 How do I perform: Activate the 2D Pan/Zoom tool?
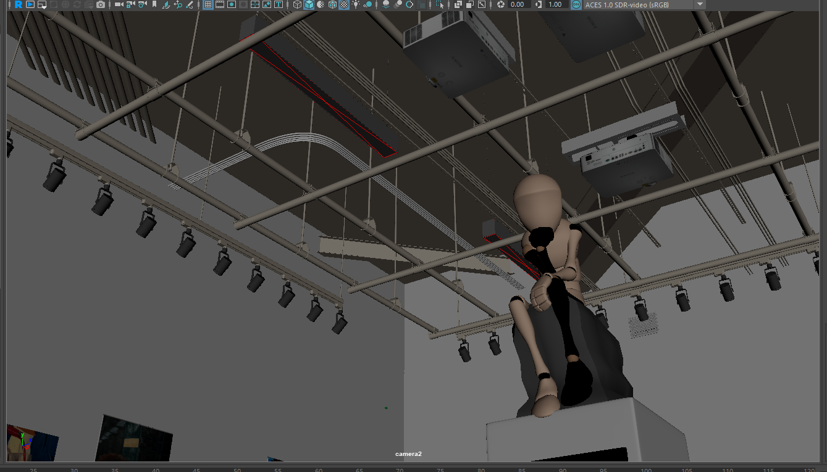(x=177, y=4)
